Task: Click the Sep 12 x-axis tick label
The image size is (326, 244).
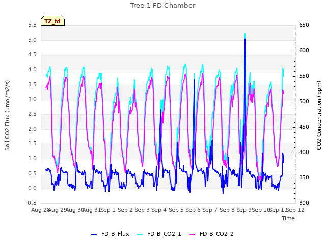Action: click(x=295, y=210)
